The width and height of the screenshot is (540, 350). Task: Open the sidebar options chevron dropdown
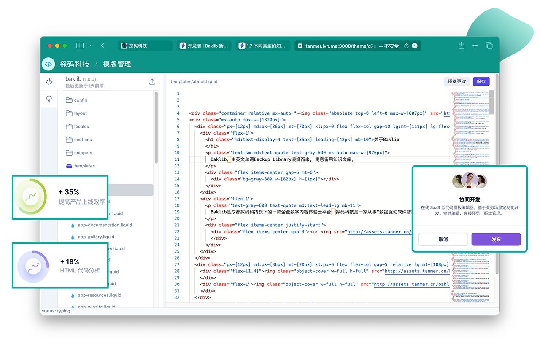point(90,46)
